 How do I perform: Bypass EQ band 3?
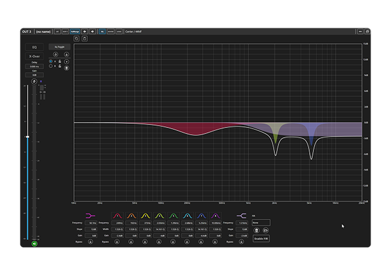pyautogui.click(x=145, y=242)
